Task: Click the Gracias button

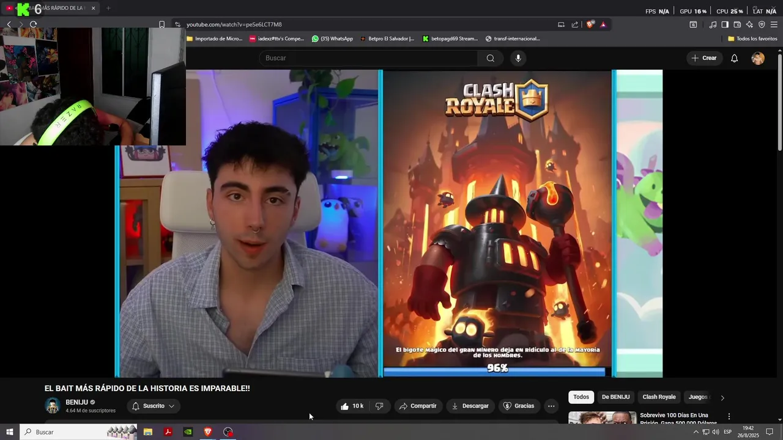Action: (x=519, y=406)
